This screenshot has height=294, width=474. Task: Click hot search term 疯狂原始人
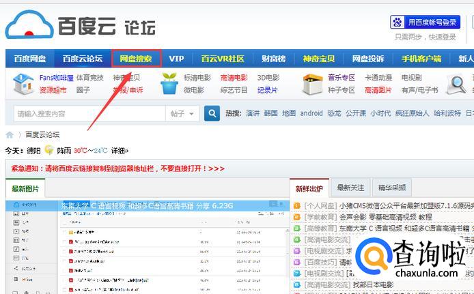pos(412,113)
